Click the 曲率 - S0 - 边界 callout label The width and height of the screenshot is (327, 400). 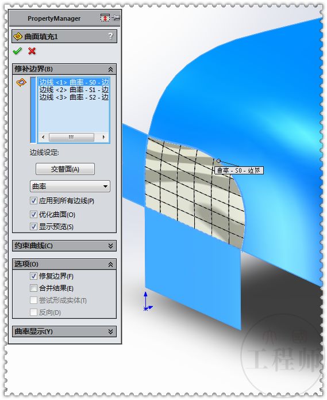[239, 170]
